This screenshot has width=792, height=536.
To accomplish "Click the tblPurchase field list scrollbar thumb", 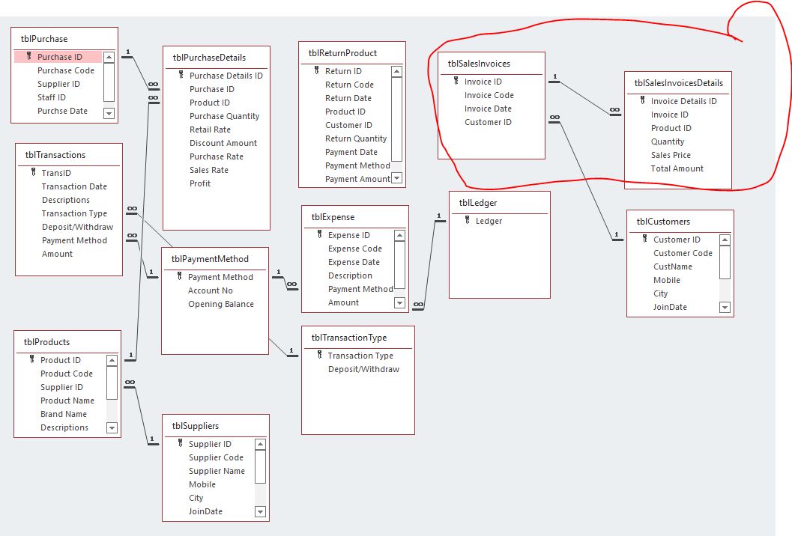I will 109,82.
